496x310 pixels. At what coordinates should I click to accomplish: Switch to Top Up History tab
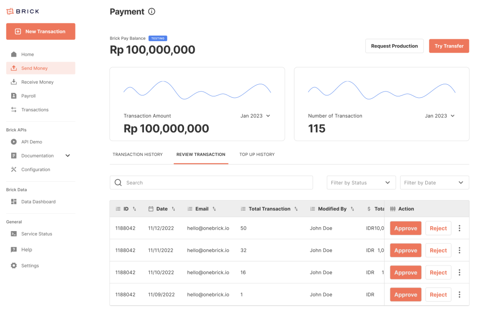[257, 155]
